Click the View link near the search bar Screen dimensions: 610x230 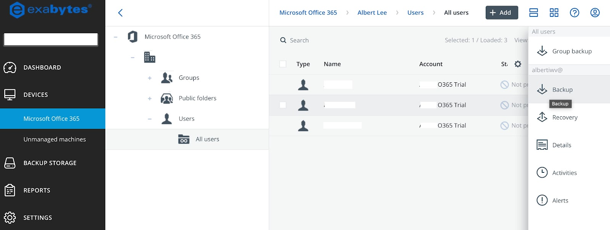click(521, 40)
